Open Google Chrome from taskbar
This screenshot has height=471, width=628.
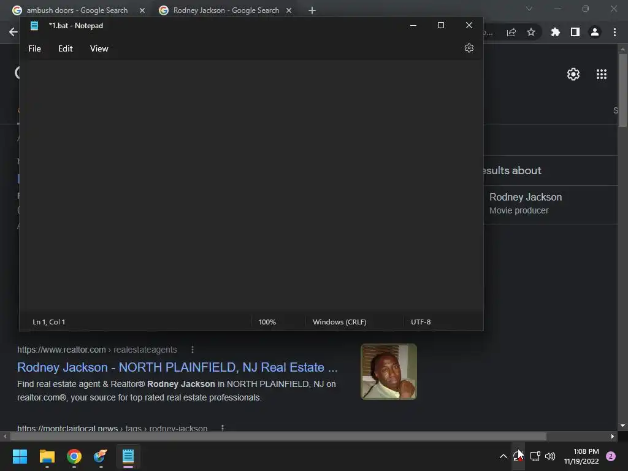pos(74,456)
